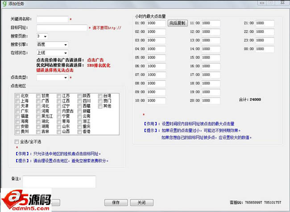Check the 河南 region checkbox
290x212 pixels.
click(x=38, y=111)
